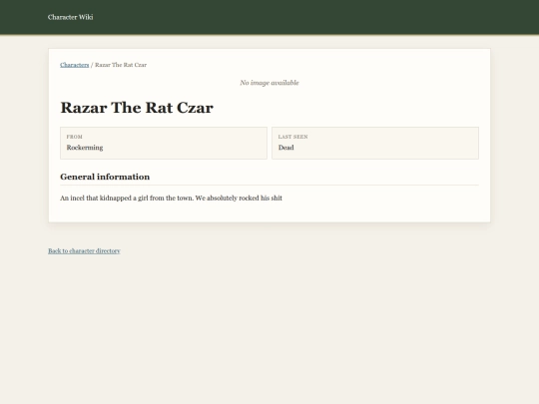The image size is (539, 404).
Task: Select the Razar The Rat Czar heading
Action: [x=137, y=108]
